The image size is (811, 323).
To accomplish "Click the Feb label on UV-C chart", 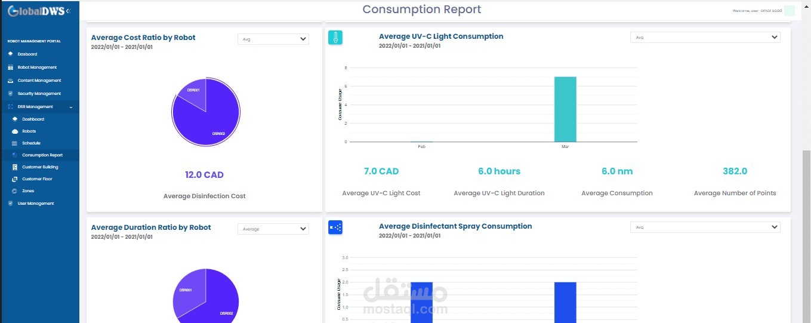I will coord(421,146).
